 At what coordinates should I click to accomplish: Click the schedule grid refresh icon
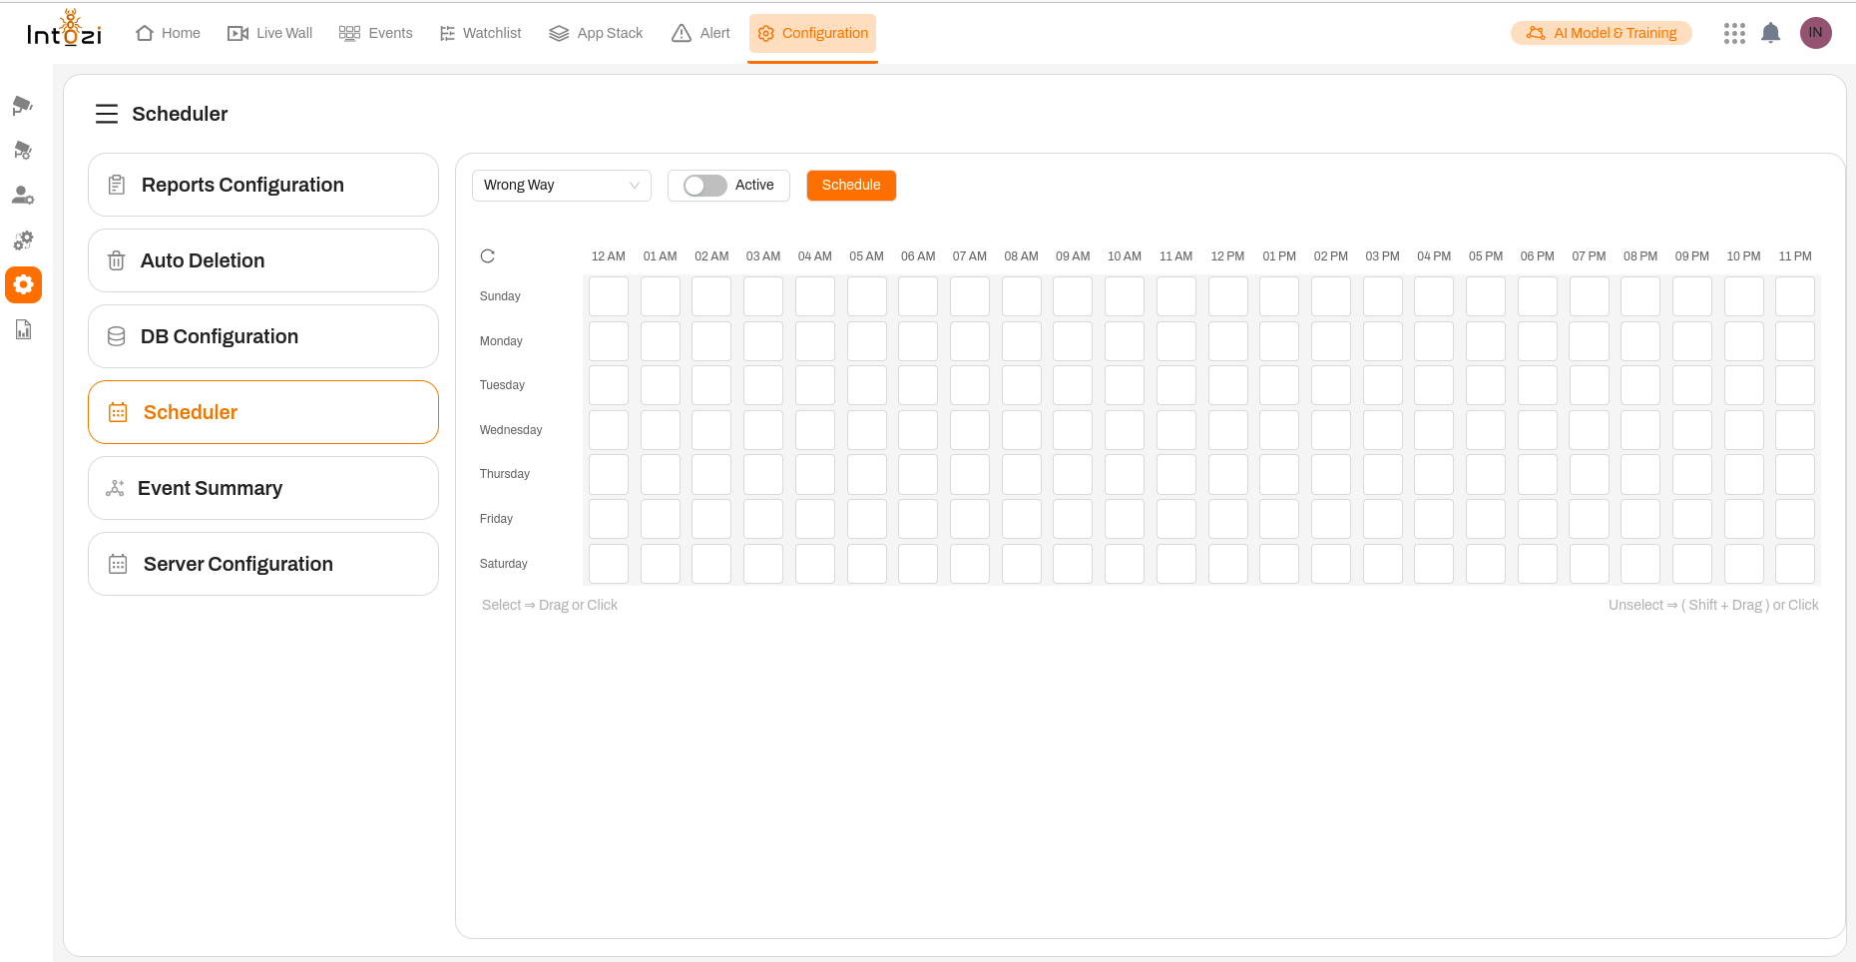487,256
